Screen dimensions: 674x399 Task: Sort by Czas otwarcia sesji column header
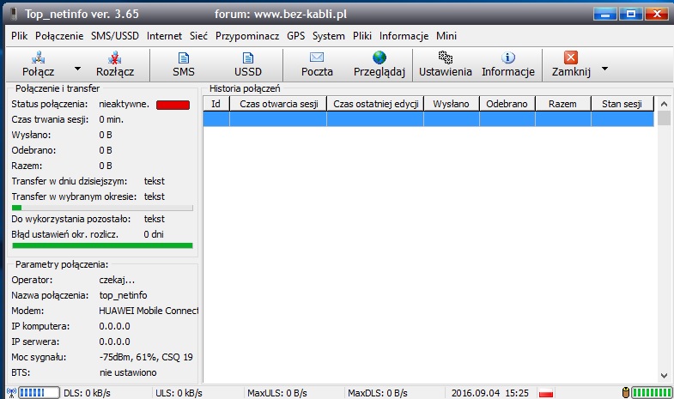tap(278, 104)
